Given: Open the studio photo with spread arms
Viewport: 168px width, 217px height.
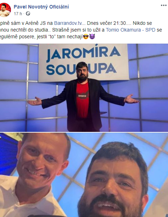Looking at the screenshot, I should 84,88.
